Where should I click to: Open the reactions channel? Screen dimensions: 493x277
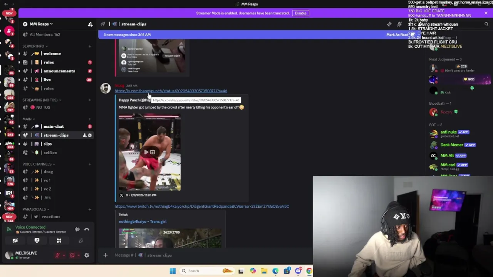[57, 217]
